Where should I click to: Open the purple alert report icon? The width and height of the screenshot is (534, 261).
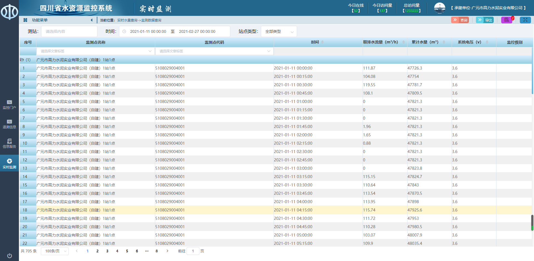506,20
